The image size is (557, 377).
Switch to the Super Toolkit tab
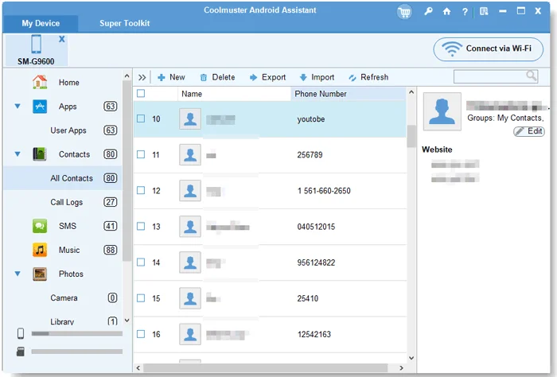pos(124,23)
